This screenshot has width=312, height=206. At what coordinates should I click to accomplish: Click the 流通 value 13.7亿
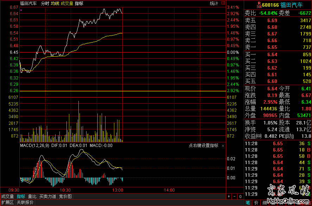[x=304, y=130]
